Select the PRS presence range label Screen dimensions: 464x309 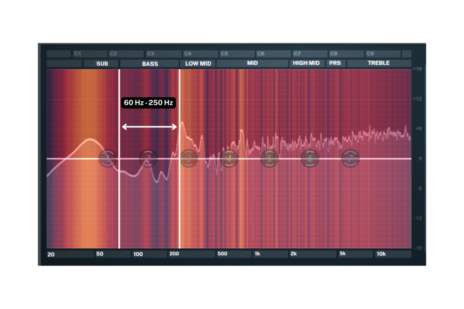coord(335,63)
